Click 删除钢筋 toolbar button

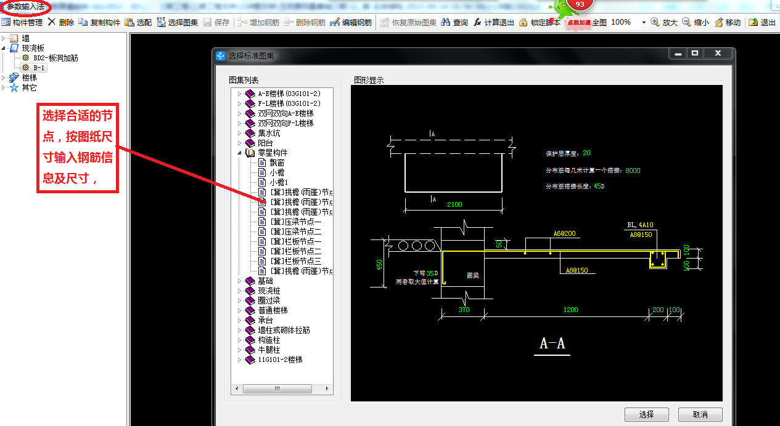pyautogui.click(x=304, y=22)
